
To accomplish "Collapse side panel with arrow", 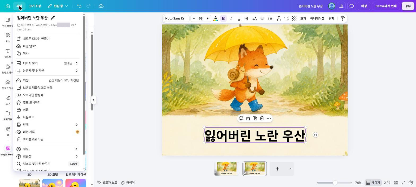I will point(93,100).
